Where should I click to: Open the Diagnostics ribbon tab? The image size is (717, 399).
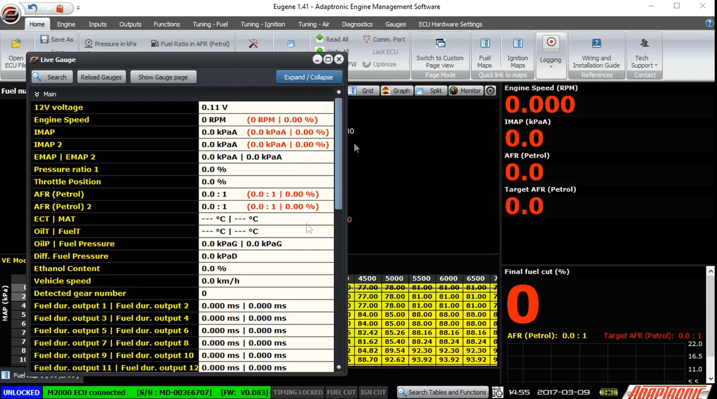(x=357, y=24)
